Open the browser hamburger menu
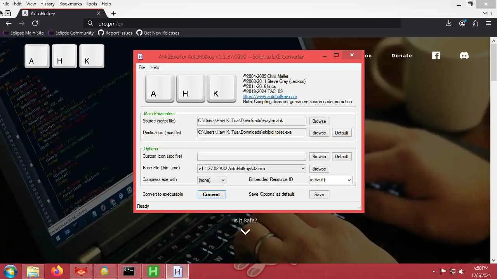The width and height of the screenshot is (497, 279). coord(488,23)
